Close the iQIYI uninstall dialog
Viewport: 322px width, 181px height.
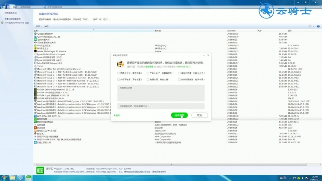click(208, 55)
